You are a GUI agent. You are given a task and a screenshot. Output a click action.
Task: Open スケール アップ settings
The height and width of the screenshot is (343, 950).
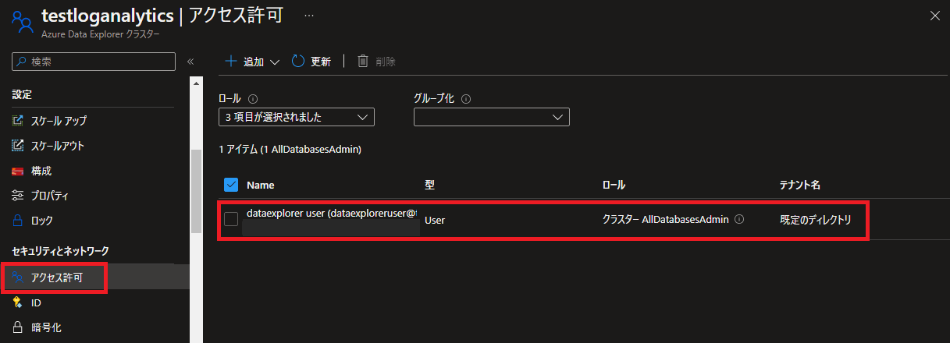(x=50, y=121)
